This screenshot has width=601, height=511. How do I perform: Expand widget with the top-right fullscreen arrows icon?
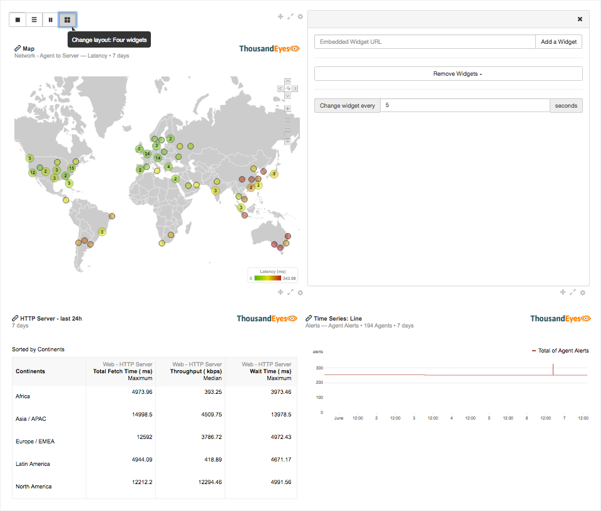pos(290,17)
